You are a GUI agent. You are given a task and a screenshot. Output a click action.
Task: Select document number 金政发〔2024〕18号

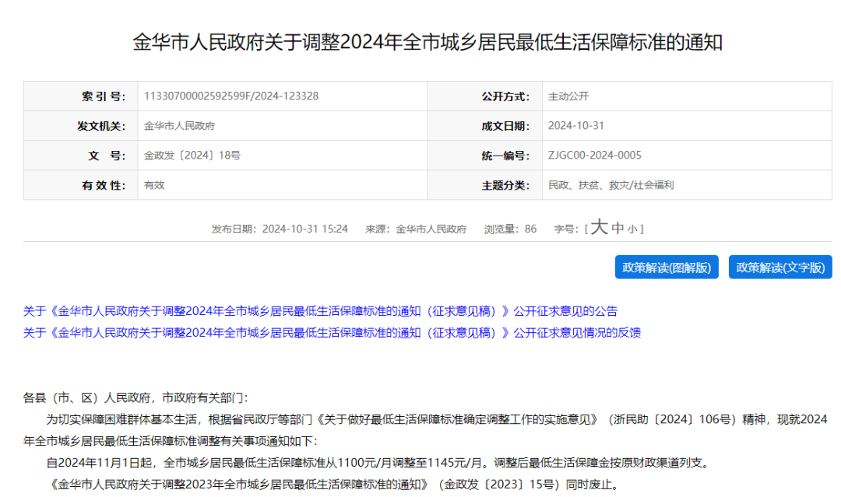192,156
